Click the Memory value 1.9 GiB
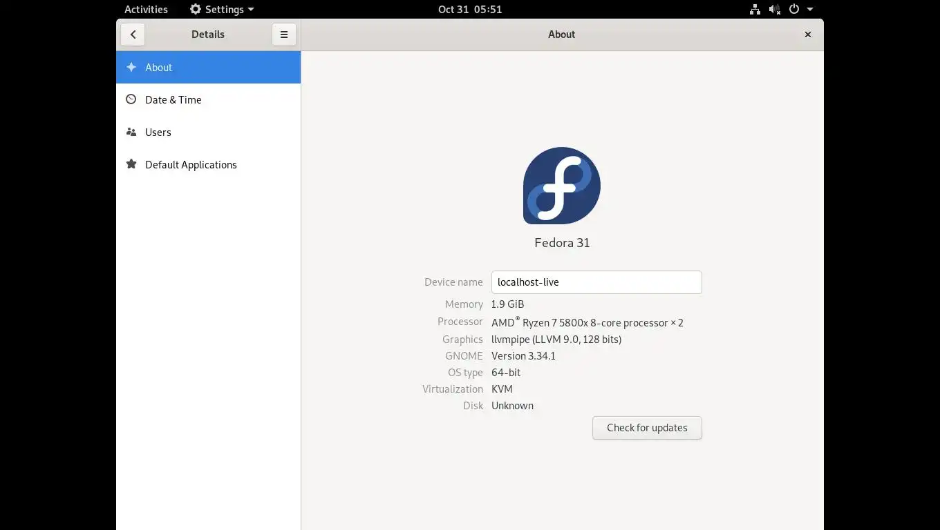940x530 pixels. click(508, 304)
